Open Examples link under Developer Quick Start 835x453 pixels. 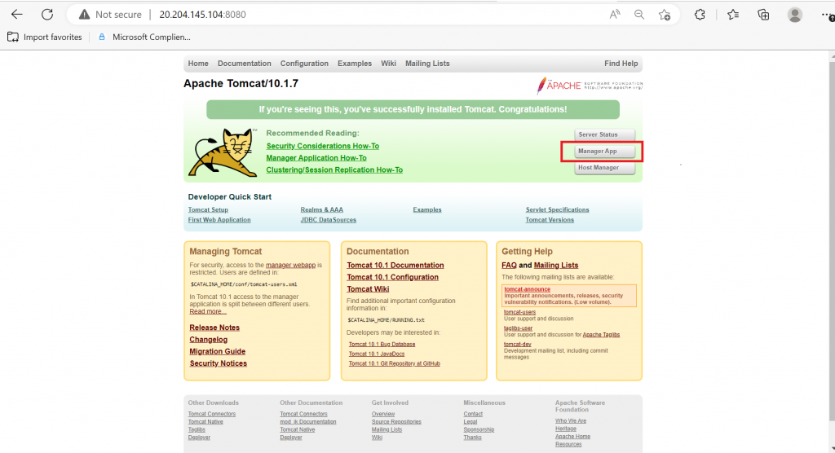pos(427,209)
